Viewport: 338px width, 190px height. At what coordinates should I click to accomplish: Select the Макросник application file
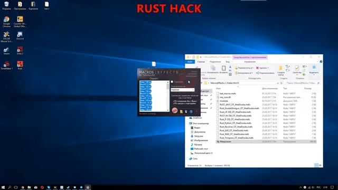click(266, 141)
